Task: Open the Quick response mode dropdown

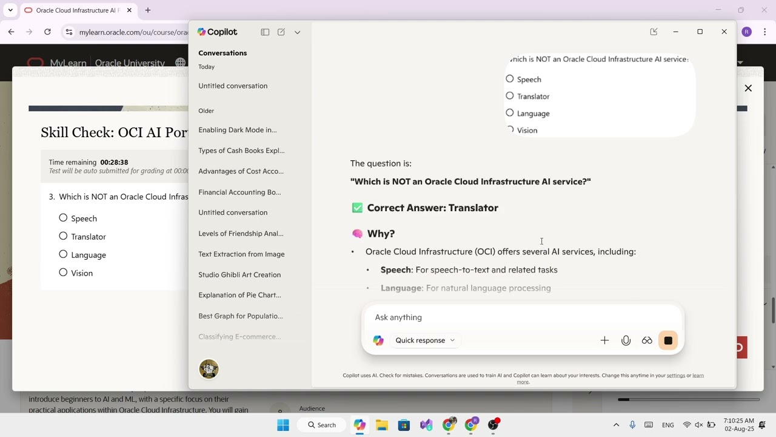Action: pos(425,340)
